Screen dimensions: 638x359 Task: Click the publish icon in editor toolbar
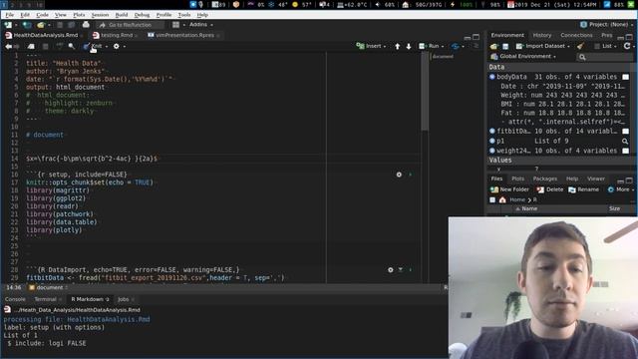(456, 47)
